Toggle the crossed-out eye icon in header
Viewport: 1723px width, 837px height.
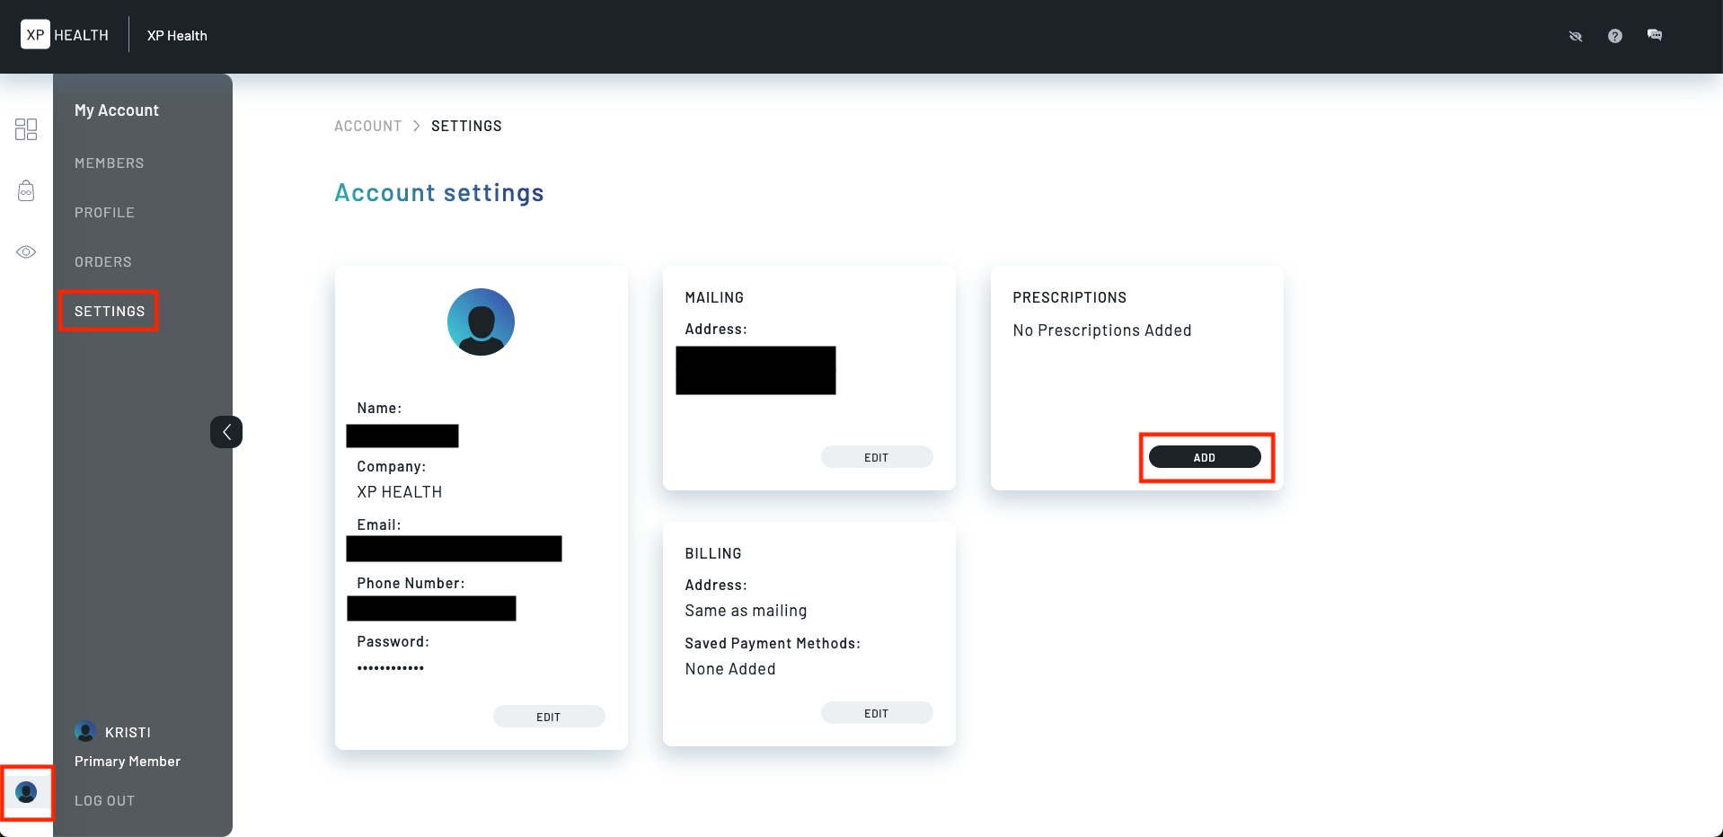(1575, 36)
